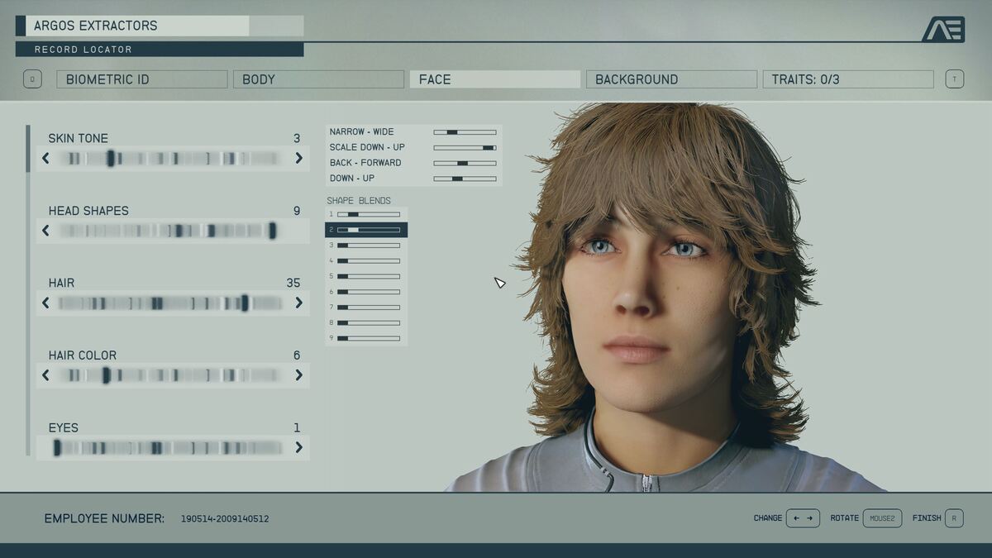Screen dimensions: 992x558
Task: Adjust the Narrow - Wide slider
Action: coord(465,132)
